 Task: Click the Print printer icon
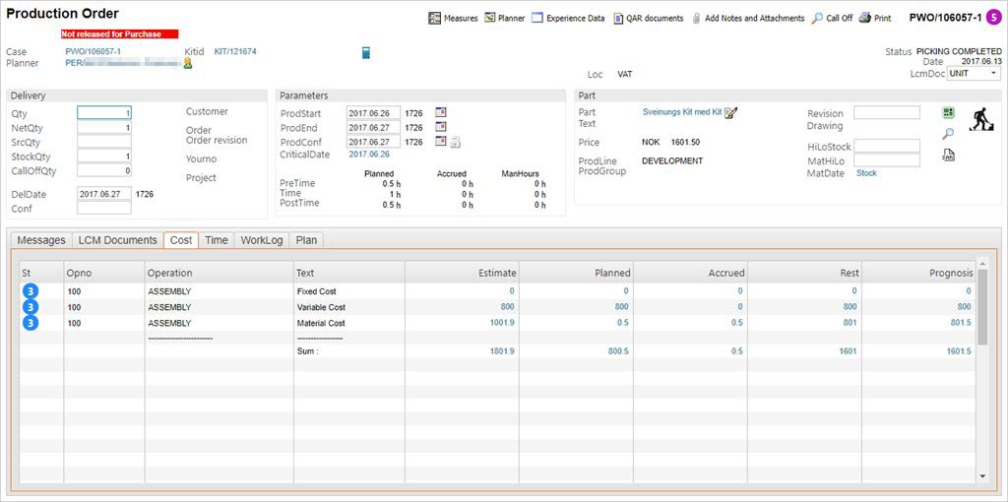[865, 18]
